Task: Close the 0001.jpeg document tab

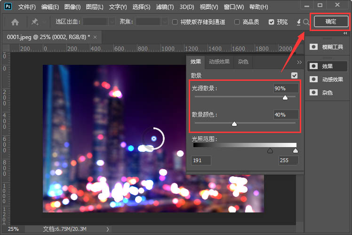Action: (95, 37)
